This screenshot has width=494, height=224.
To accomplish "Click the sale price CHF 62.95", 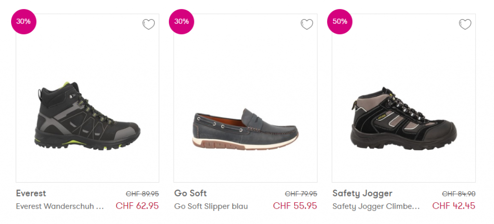I will coord(137,206).
